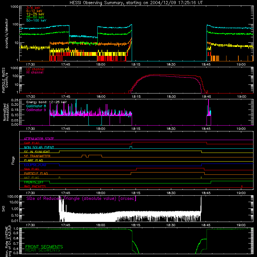Select the 6-12 keV legend label
This screenshot has height=257, width=257.
pyautogui.click(x=34, y=11)
